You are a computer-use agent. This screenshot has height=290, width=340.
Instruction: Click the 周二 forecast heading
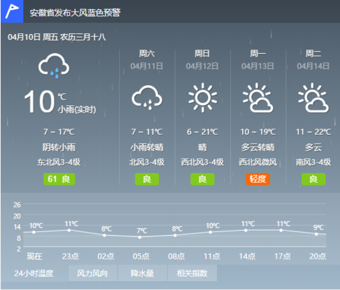[x=313, y=54]
